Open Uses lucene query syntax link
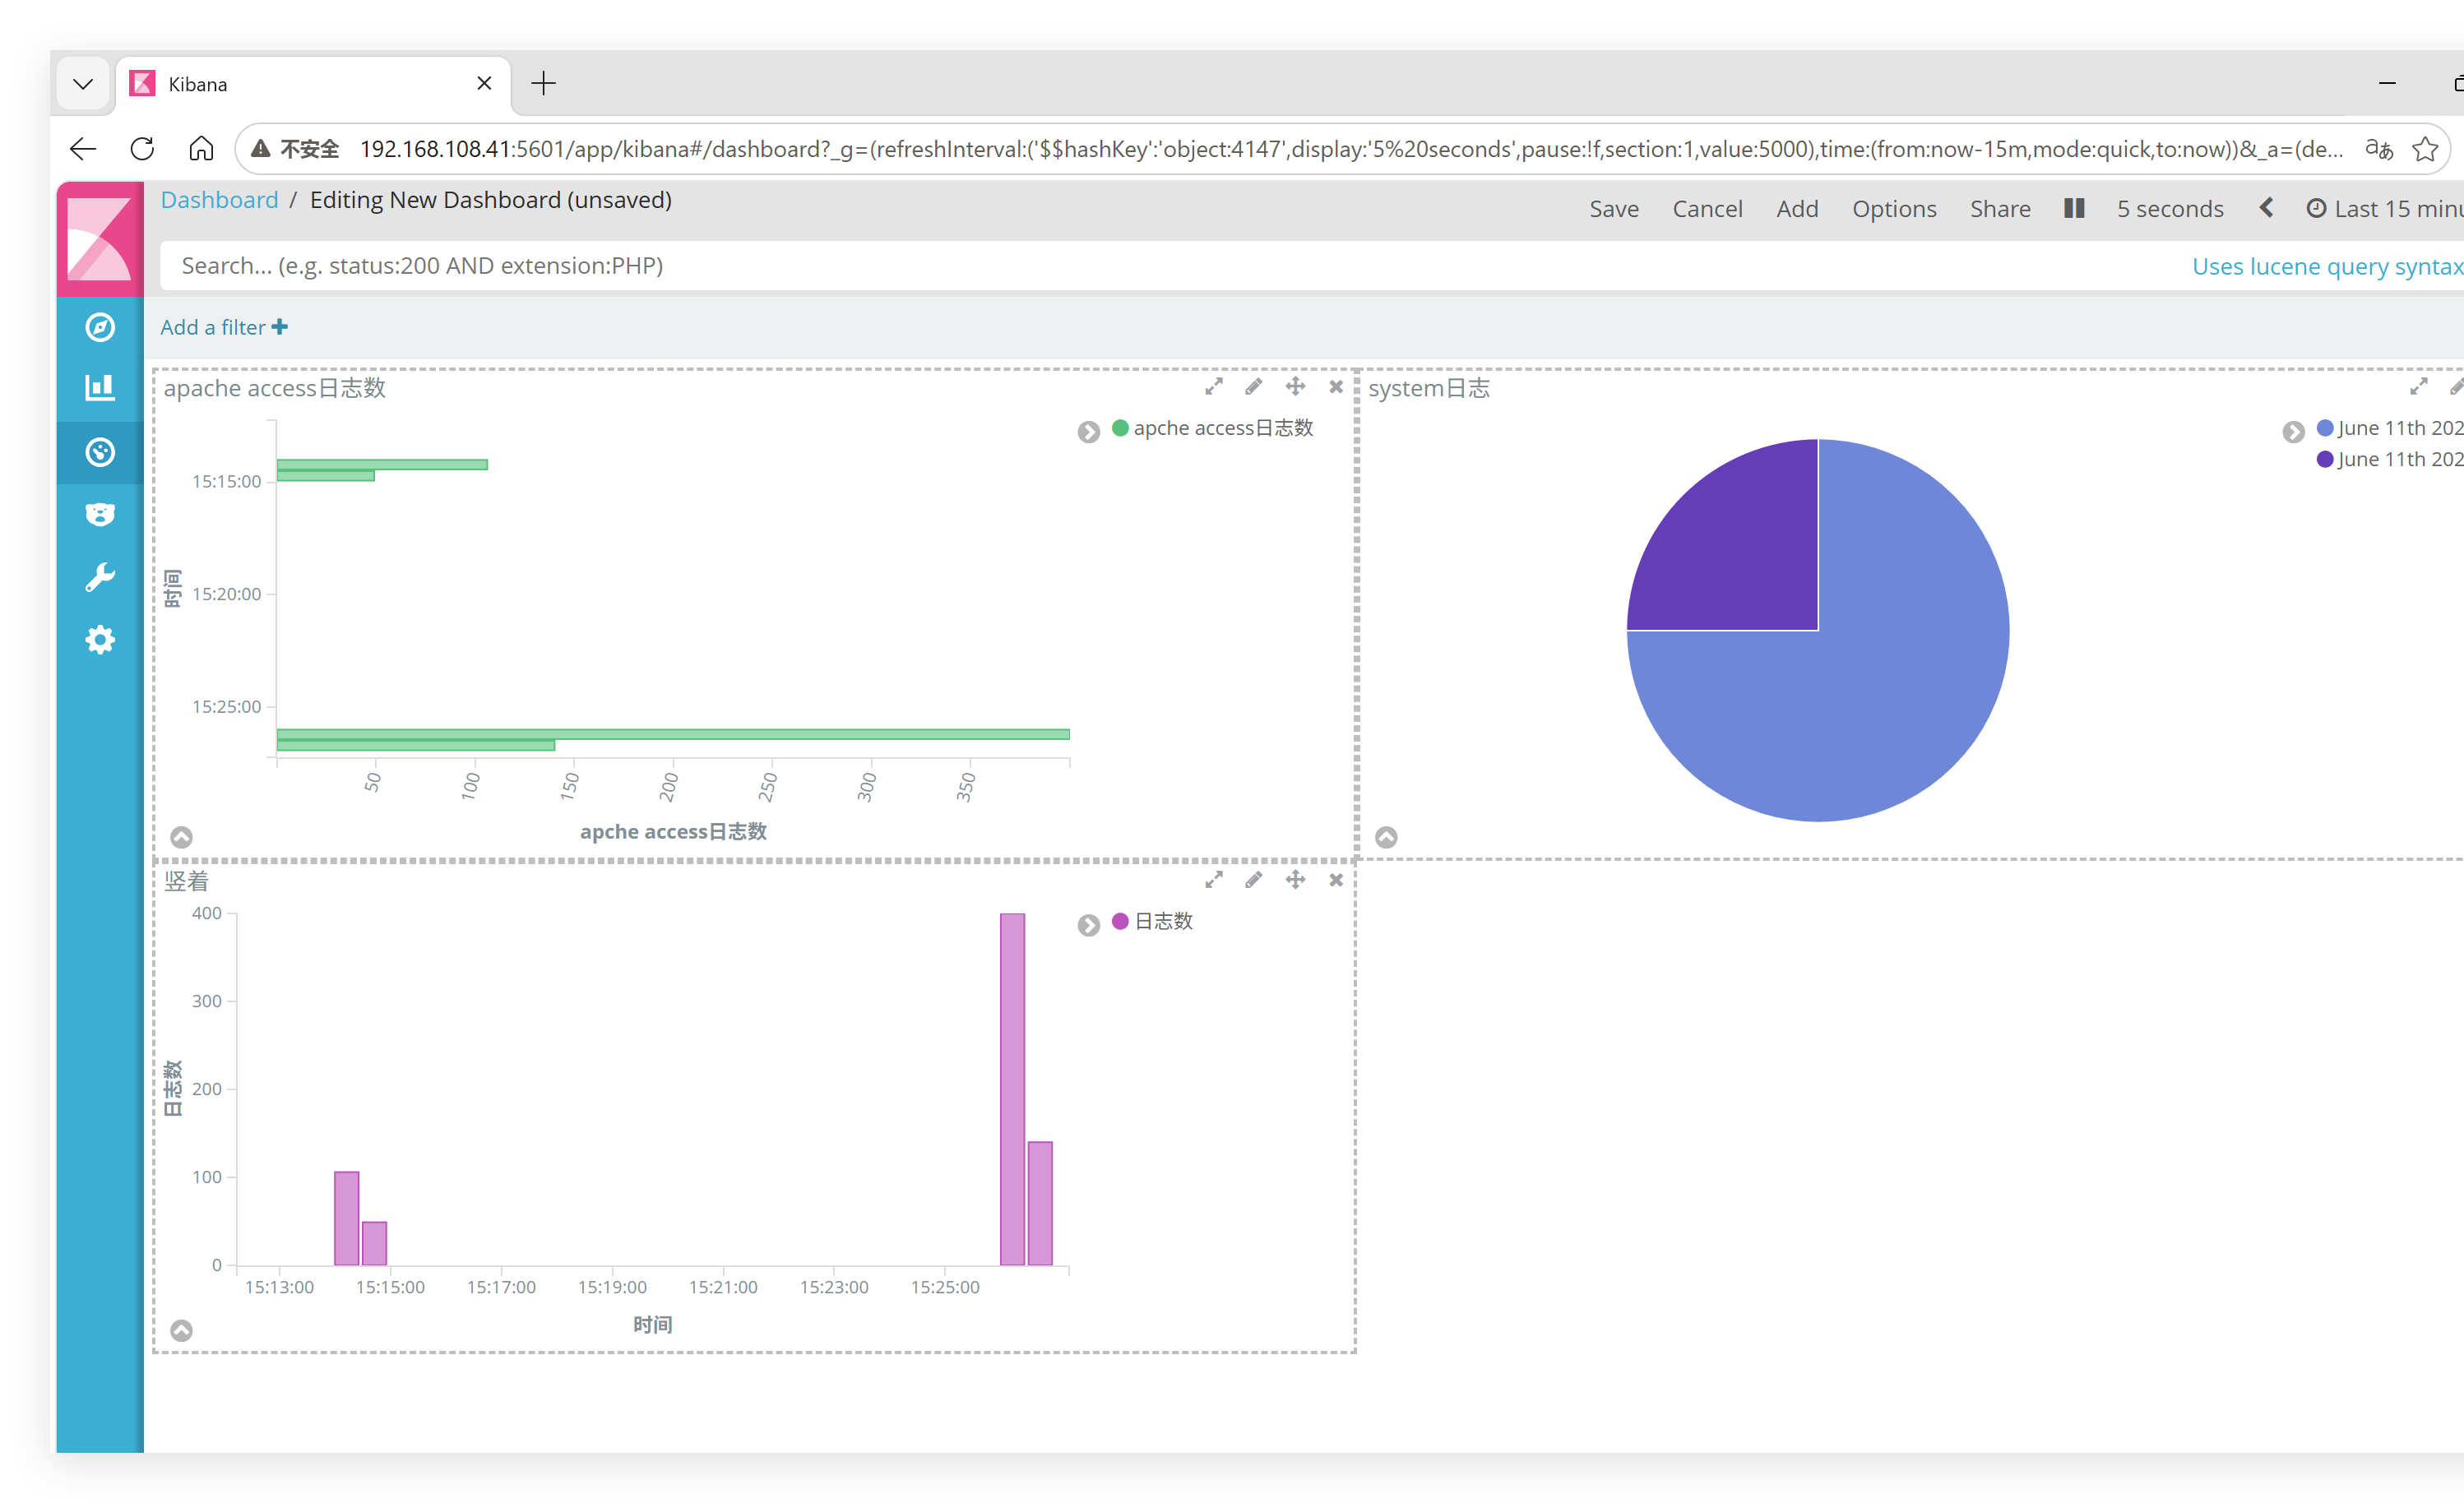This screenshot has width=2464, height=1503. coord(2327,266)
